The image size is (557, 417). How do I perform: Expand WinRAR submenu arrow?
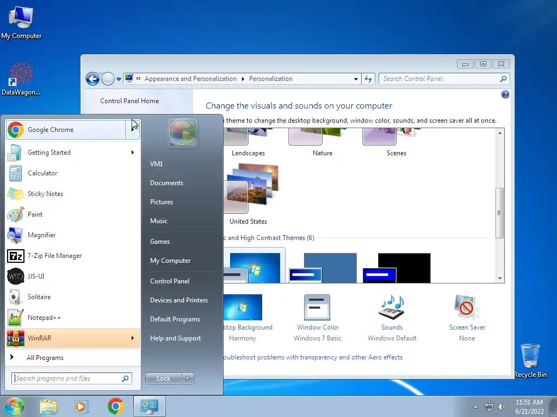point(133,338)
